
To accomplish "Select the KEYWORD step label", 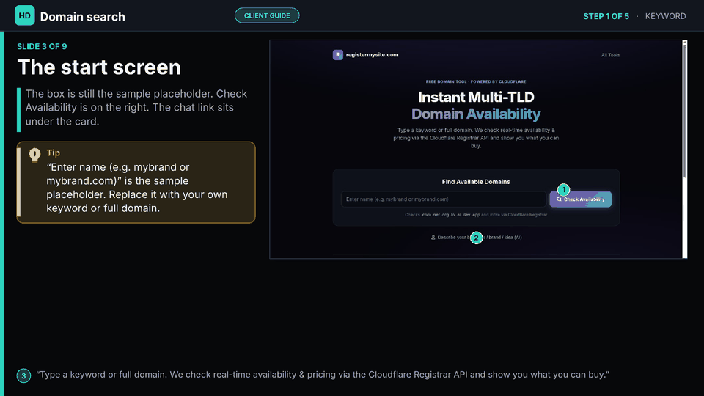I will [665, 16].
